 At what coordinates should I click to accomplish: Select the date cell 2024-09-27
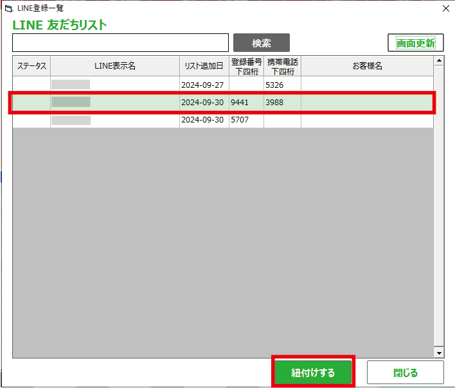coord(204,85)
